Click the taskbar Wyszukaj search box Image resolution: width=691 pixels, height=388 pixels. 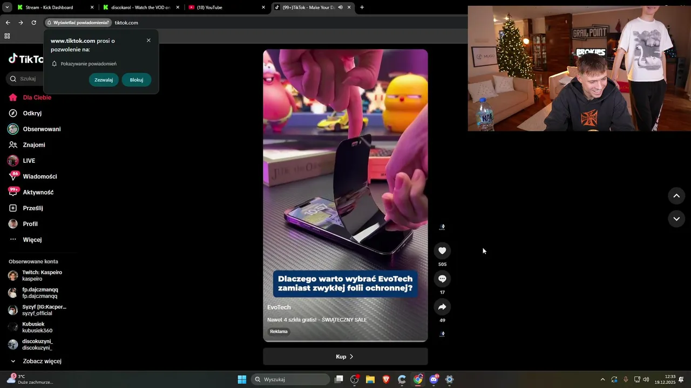[x=291, y=379]
